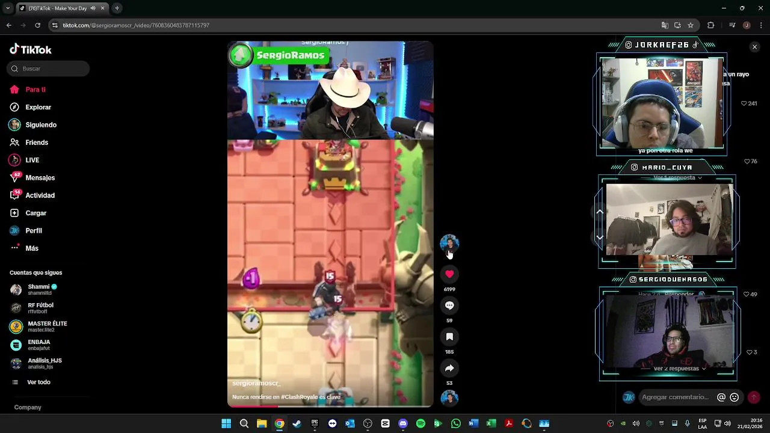Open the LIVE section

[x=24, y=160]
